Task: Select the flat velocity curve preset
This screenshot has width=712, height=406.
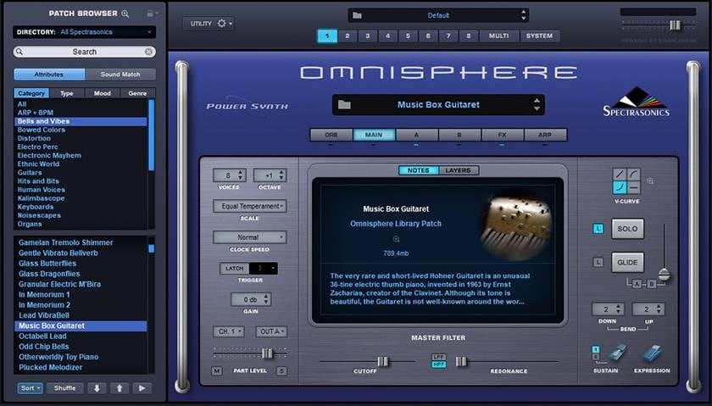Action: click(634, 187)
